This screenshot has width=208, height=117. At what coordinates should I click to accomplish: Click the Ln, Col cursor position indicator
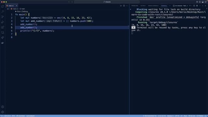(x=162, y=116)
